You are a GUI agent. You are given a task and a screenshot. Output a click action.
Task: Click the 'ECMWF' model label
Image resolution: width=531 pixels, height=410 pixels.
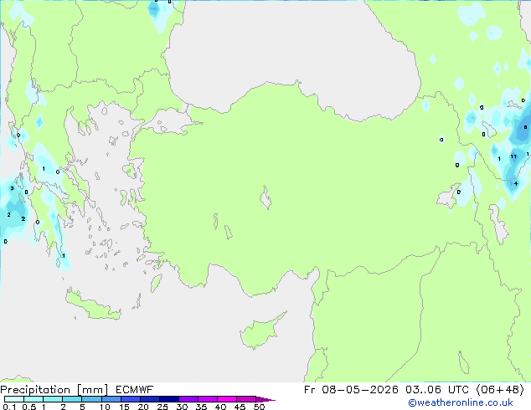point(135,390)
